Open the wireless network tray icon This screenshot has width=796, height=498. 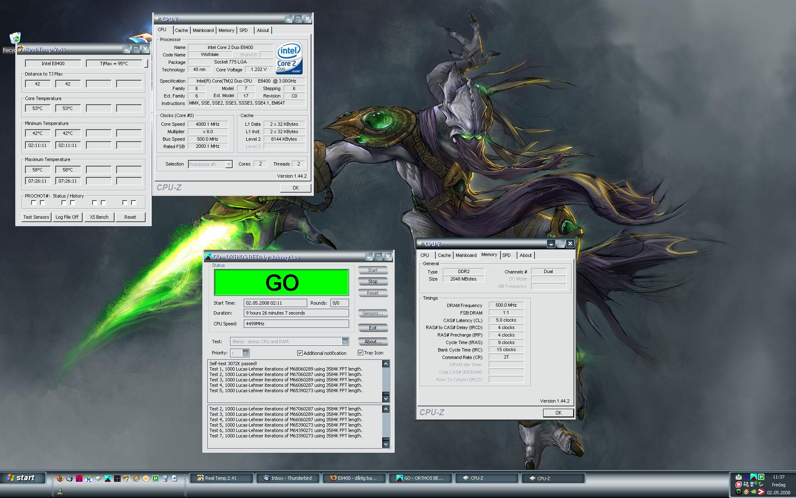tap(754, 484)
